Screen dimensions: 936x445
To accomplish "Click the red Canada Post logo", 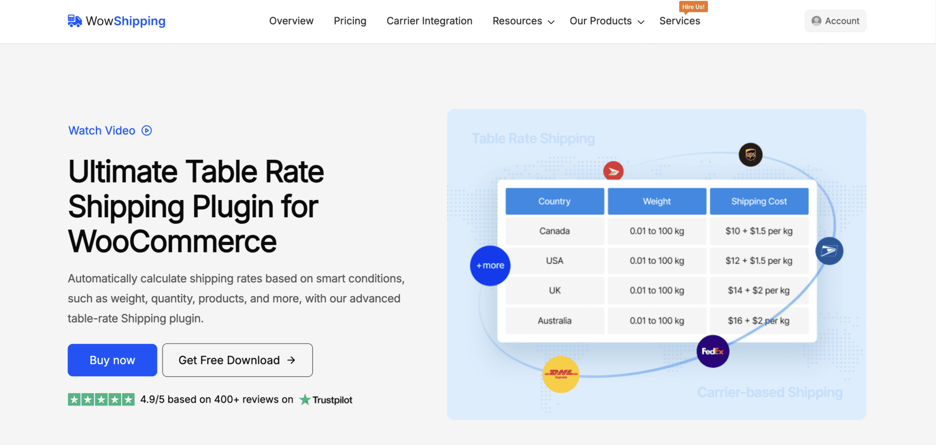I will pos(613,171).
